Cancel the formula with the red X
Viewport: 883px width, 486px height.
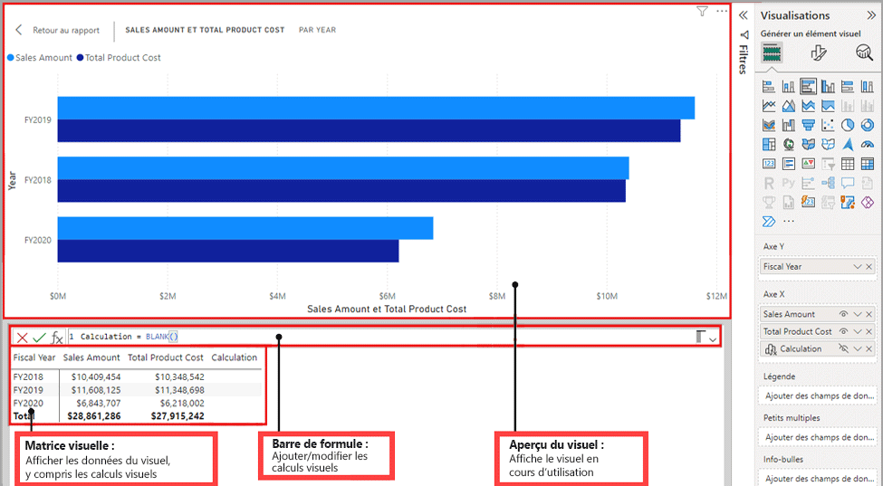(x=22, y=338)
